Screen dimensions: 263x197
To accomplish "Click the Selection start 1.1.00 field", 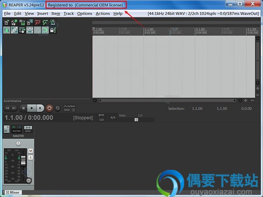I will (197, 109).
